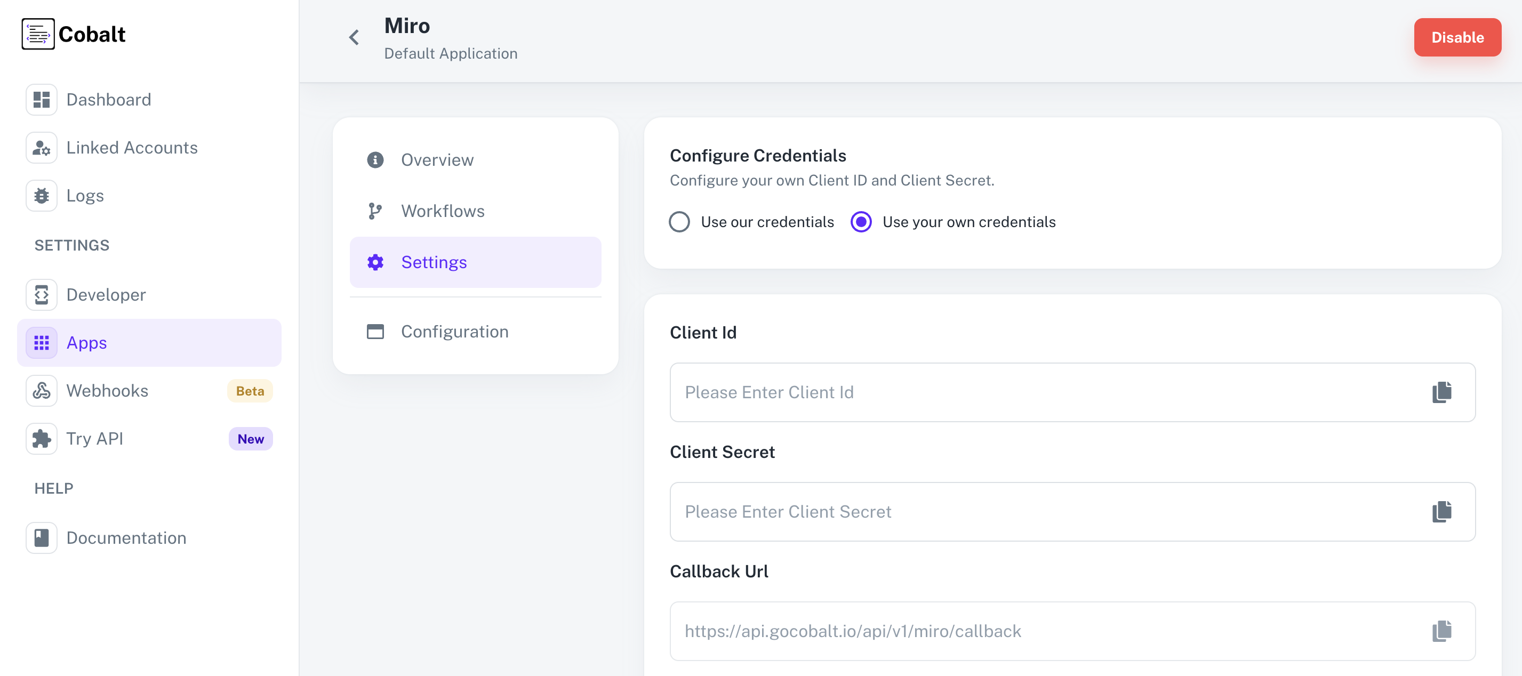The image size is (1522, 676).
Task: Open the Configuration panel
Action: tap(454, 332)
